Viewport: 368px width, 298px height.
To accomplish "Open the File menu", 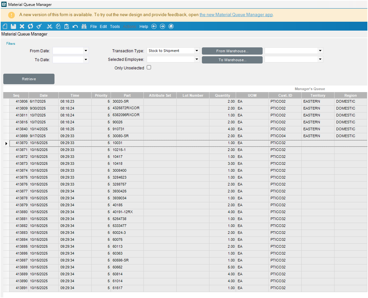I will coord(94,27).
